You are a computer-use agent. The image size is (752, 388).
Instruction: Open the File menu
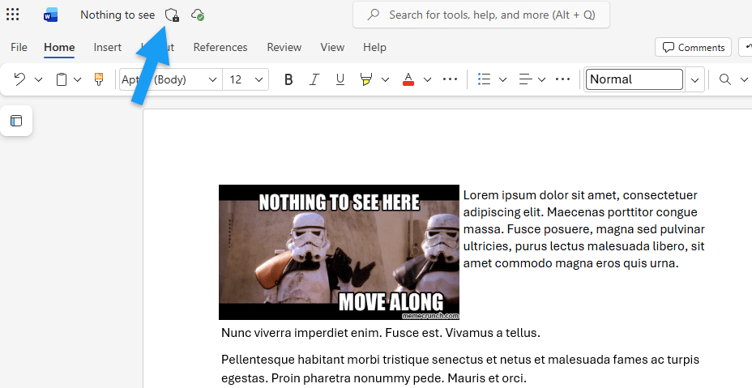click(19, 47)
